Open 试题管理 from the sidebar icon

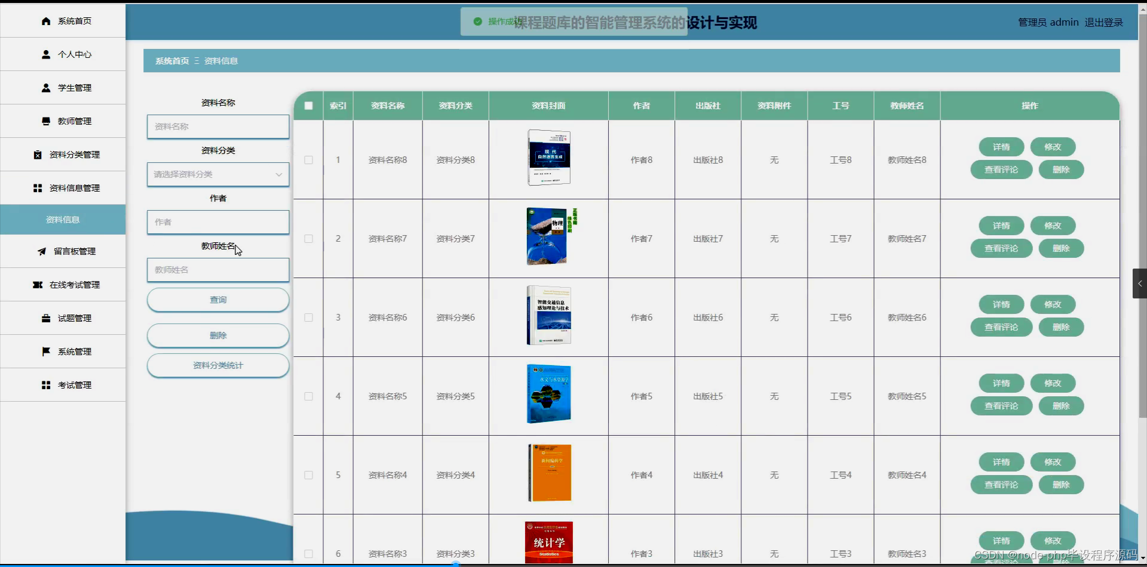[45, 318]
